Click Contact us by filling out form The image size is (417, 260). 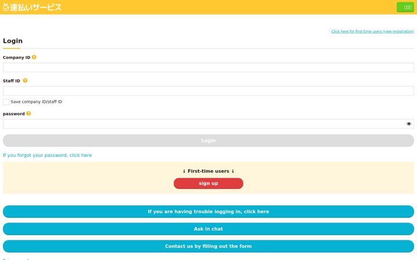point(209,246)
